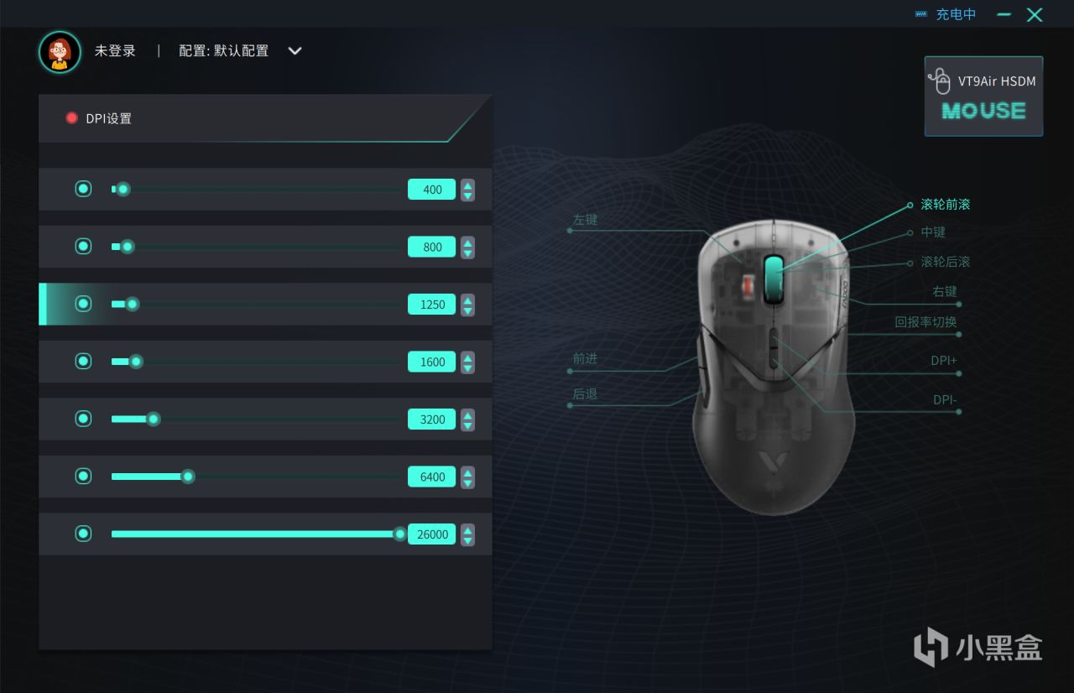Click the DPI+ button label
Viewport: 1074px width, 693px height.
coord(944,361)
